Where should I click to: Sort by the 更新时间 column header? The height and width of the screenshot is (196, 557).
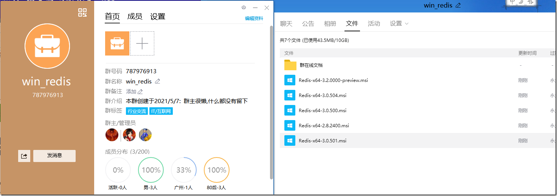[527, 53]
